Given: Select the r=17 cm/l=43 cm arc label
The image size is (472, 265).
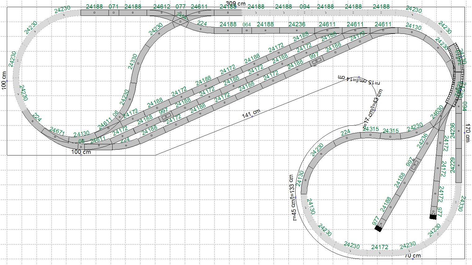Looking at the screenshot, I should click(373, 109).
